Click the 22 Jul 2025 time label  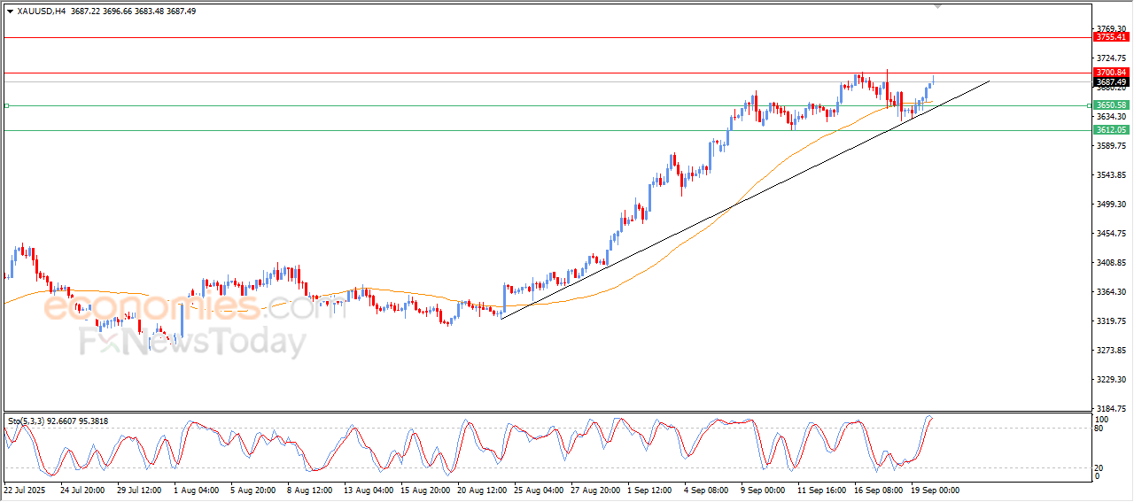coord(25,490)
